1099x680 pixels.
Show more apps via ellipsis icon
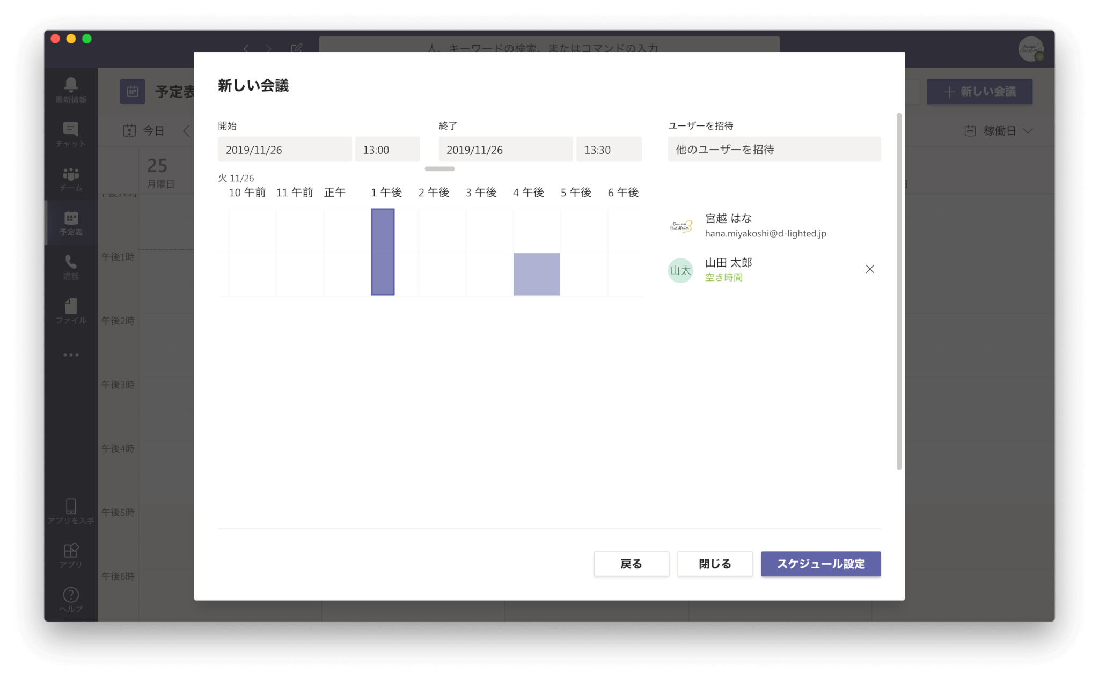click(x=71, y=355)
